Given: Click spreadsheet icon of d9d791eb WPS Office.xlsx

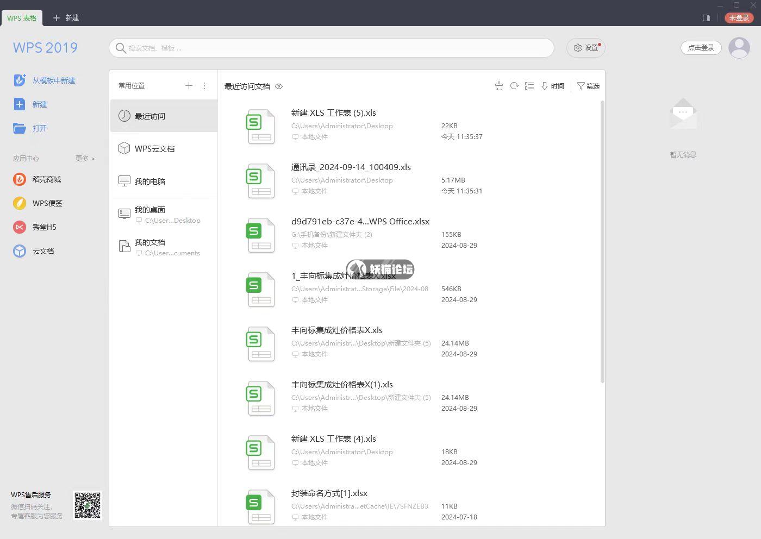Looking at the screenshot, I should click(x=261, y=235).
